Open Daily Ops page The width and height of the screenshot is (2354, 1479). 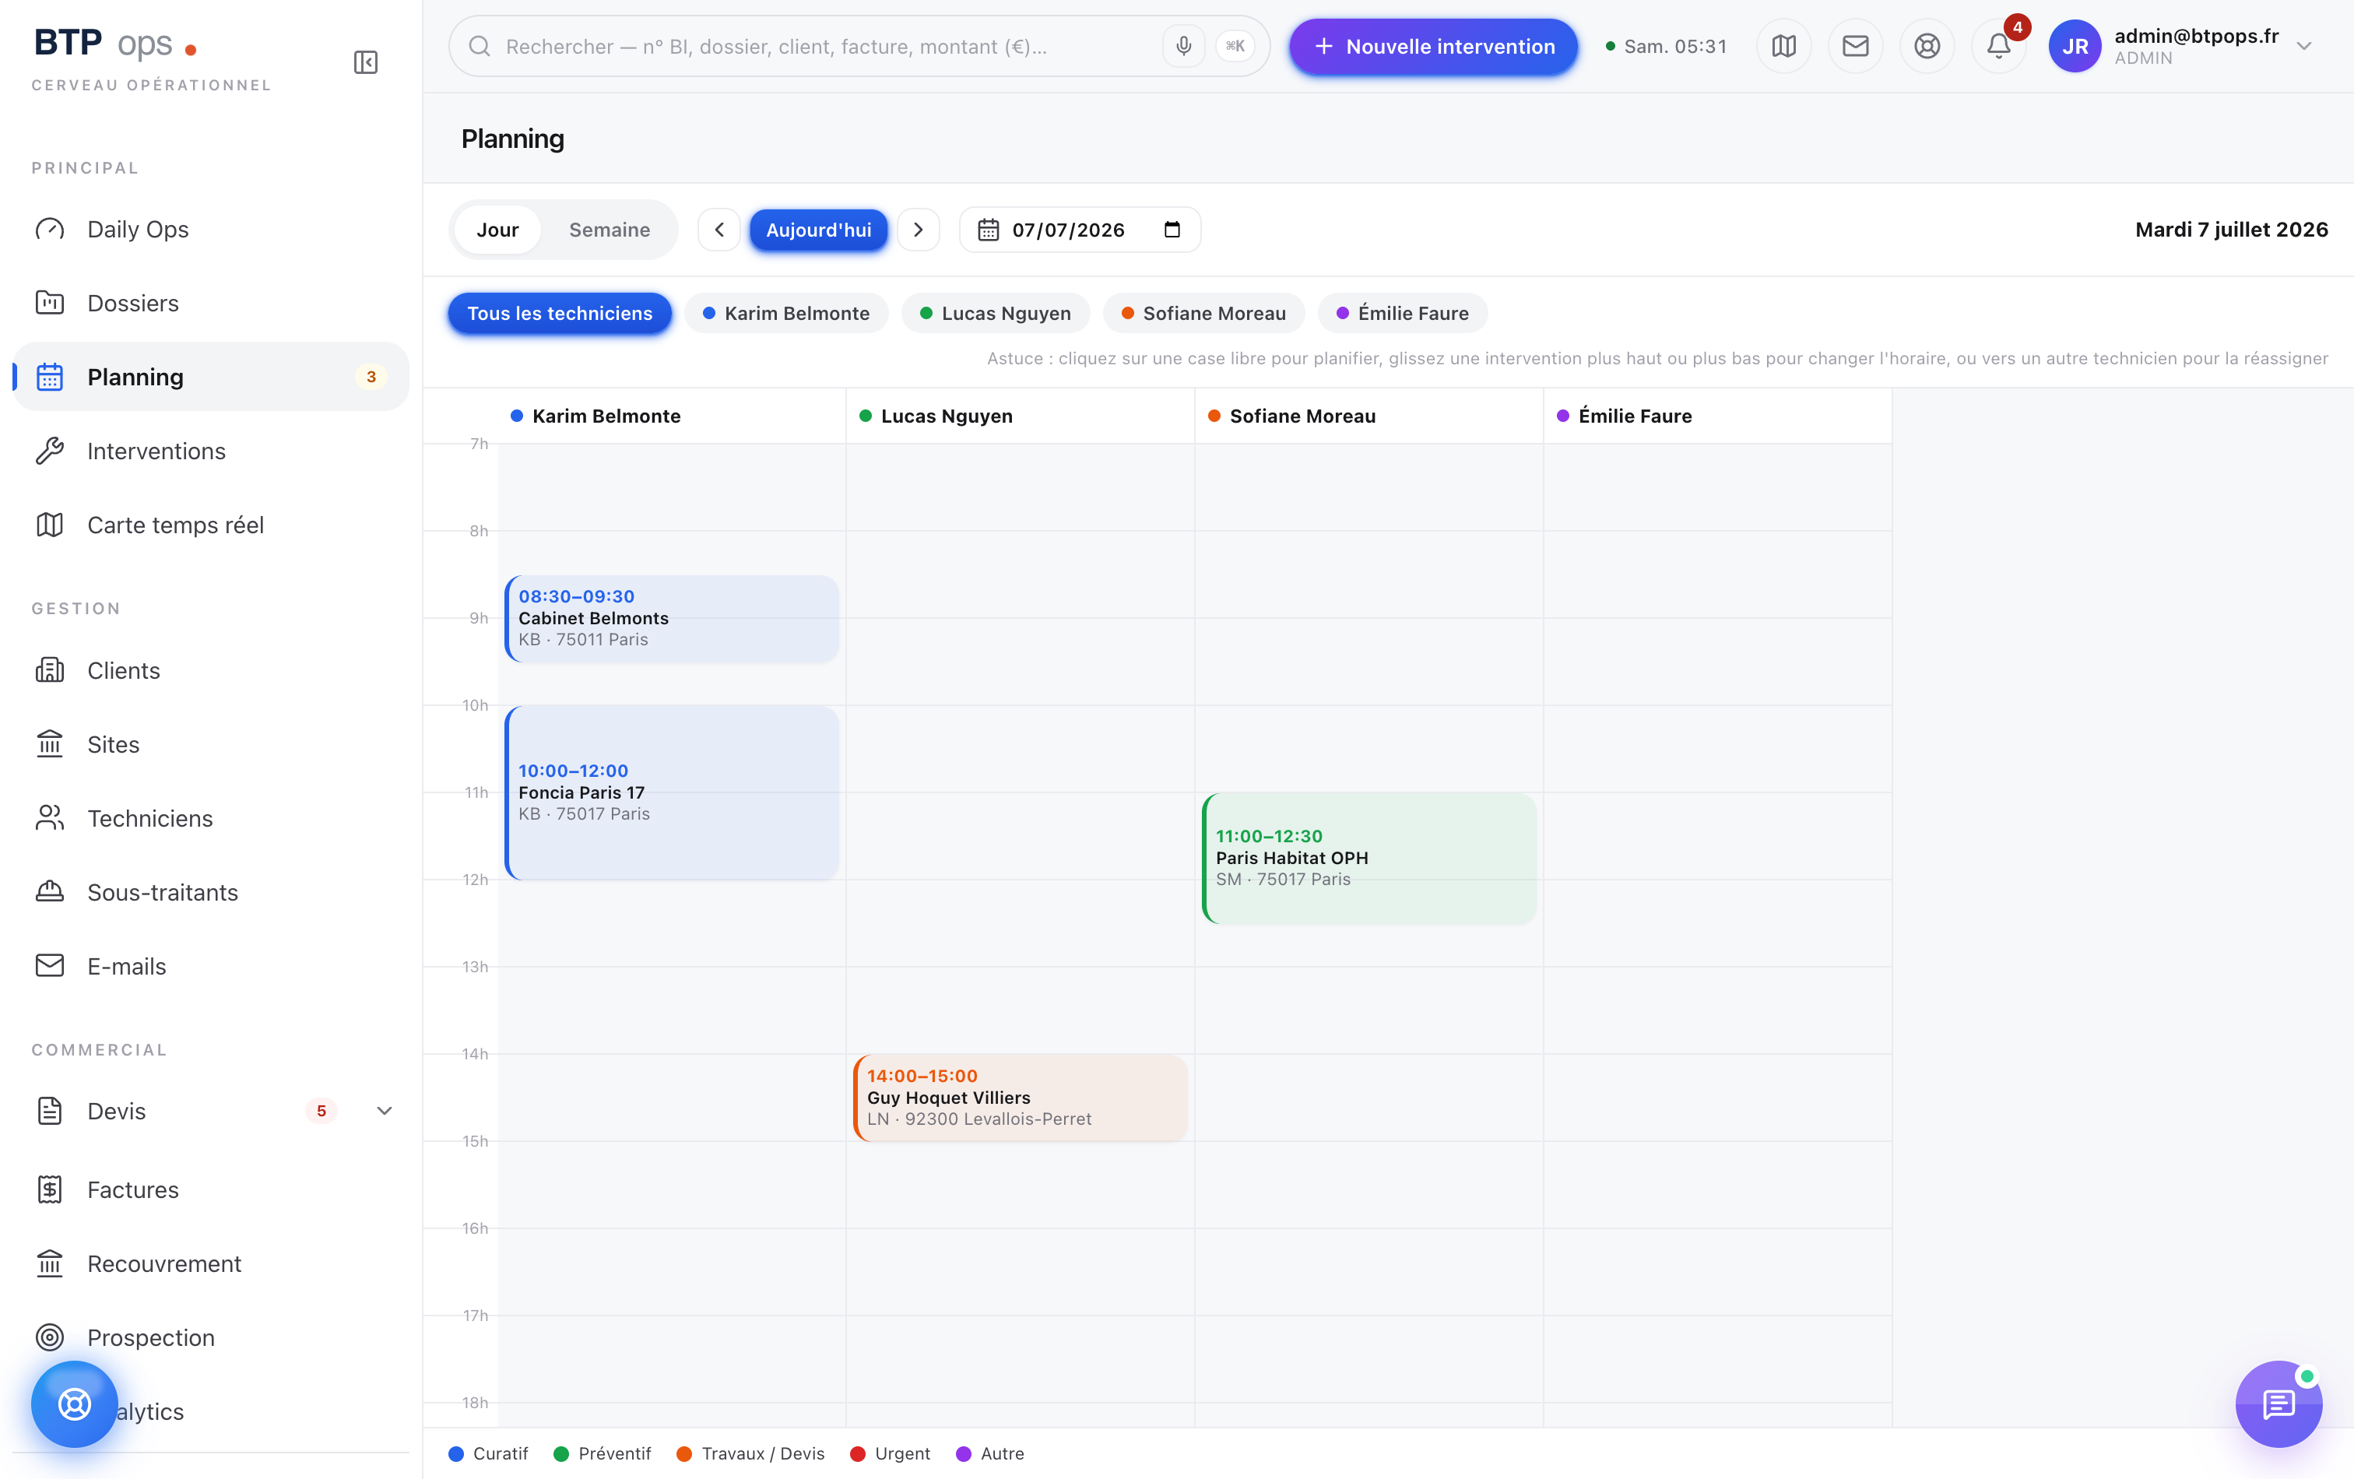210,229
